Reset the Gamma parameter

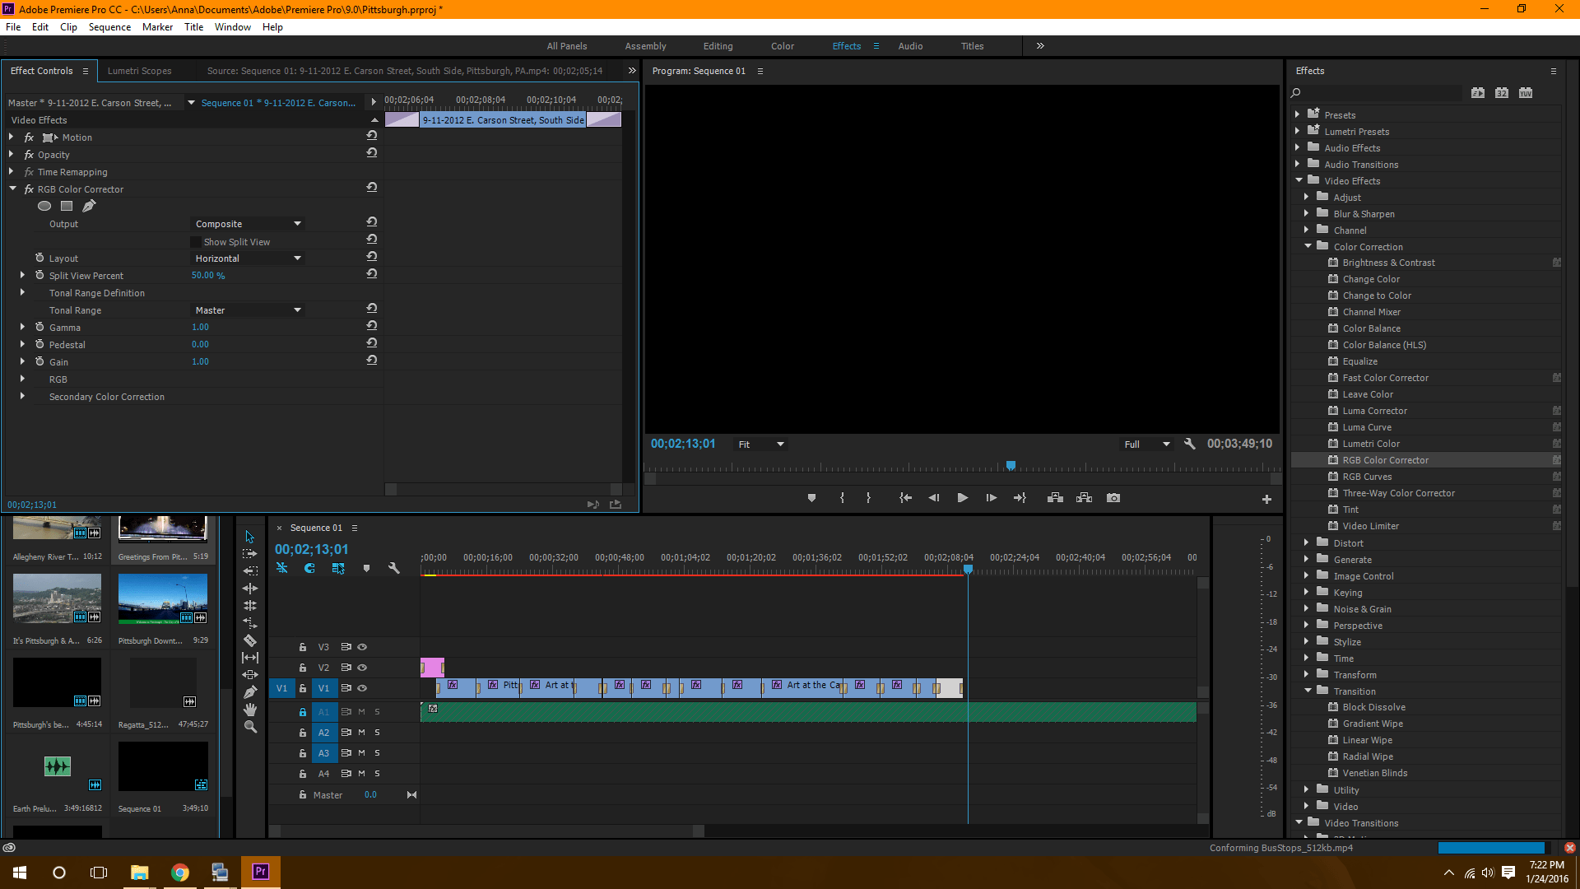pos(372,327)
